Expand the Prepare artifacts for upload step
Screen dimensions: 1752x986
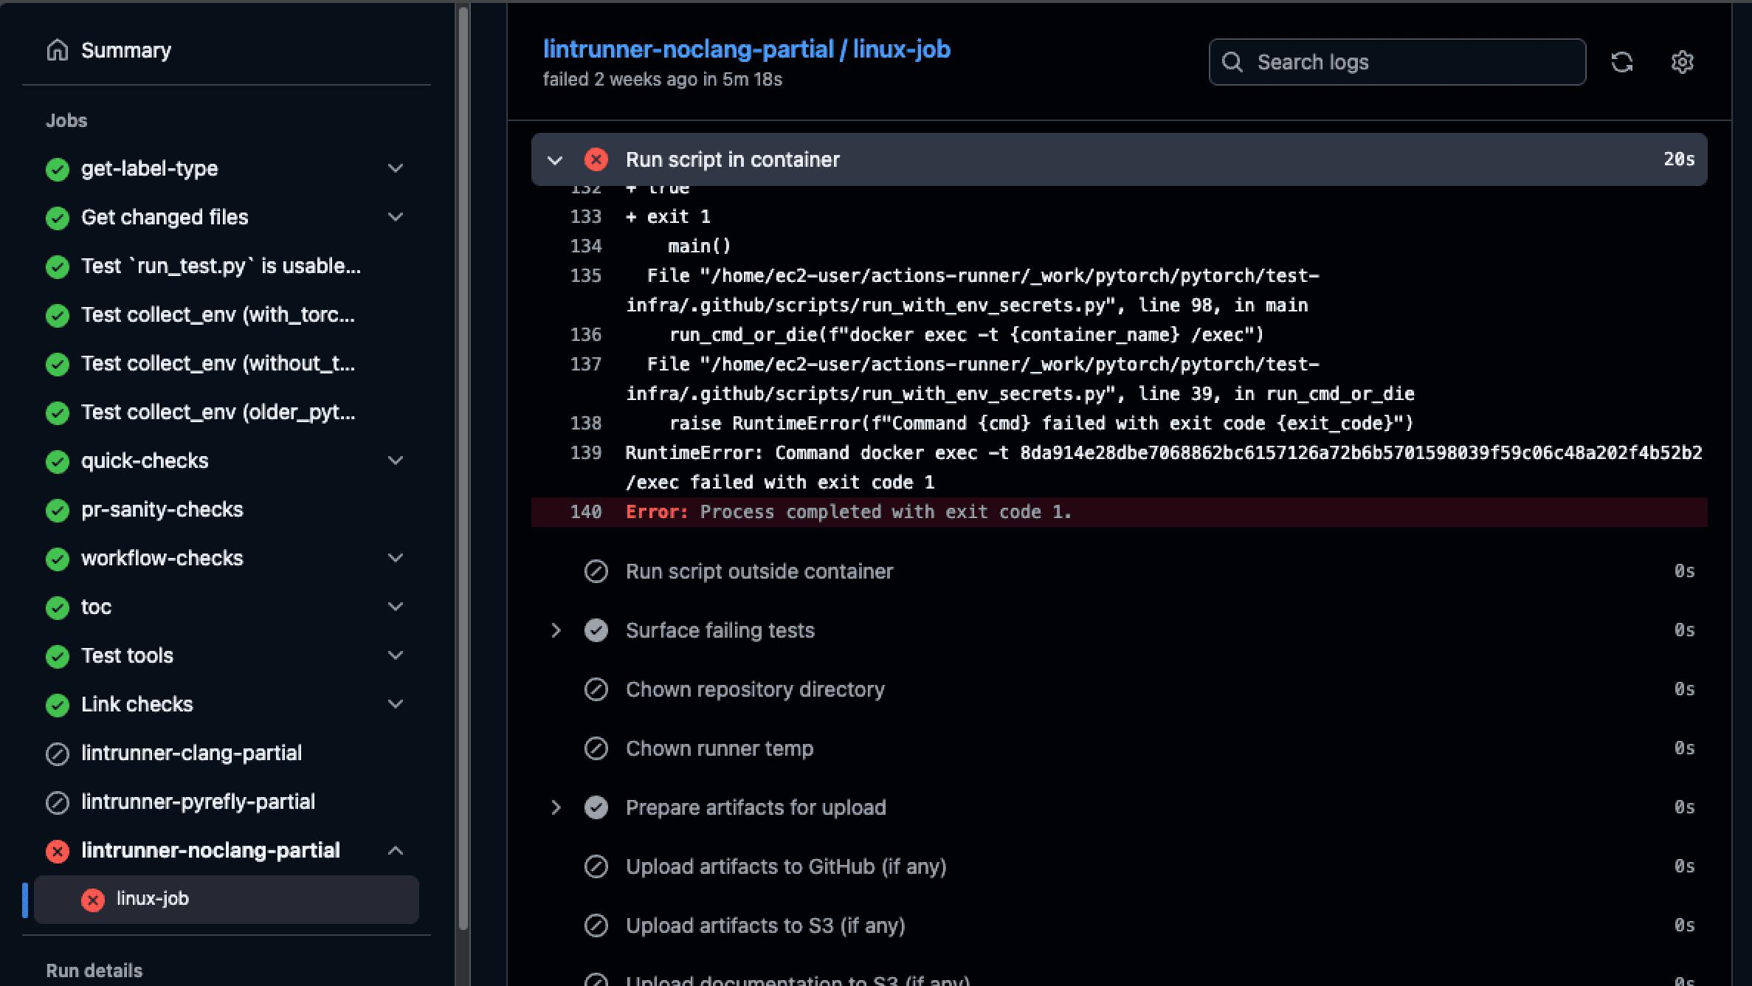click(556, 807)
